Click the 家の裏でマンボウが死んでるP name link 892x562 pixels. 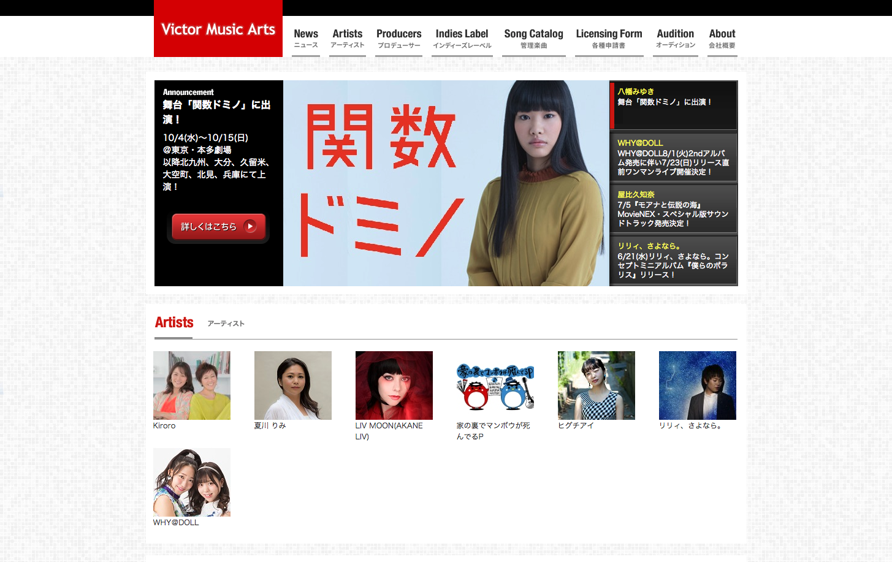click(494, 431)
